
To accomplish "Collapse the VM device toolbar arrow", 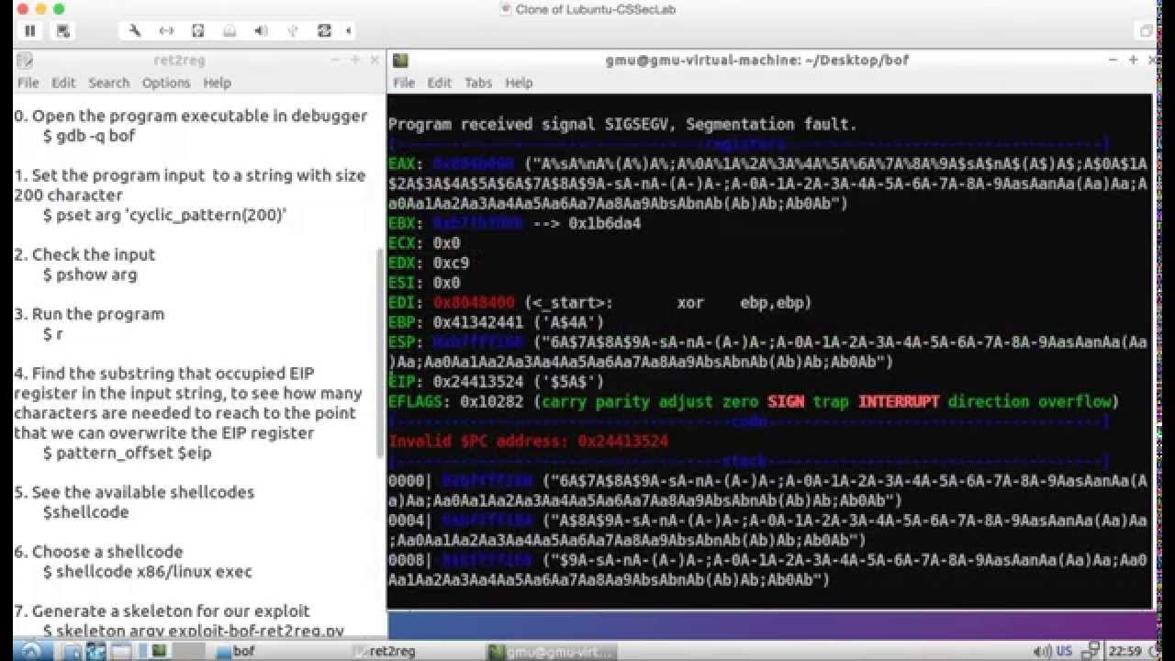I will (348, 30).
